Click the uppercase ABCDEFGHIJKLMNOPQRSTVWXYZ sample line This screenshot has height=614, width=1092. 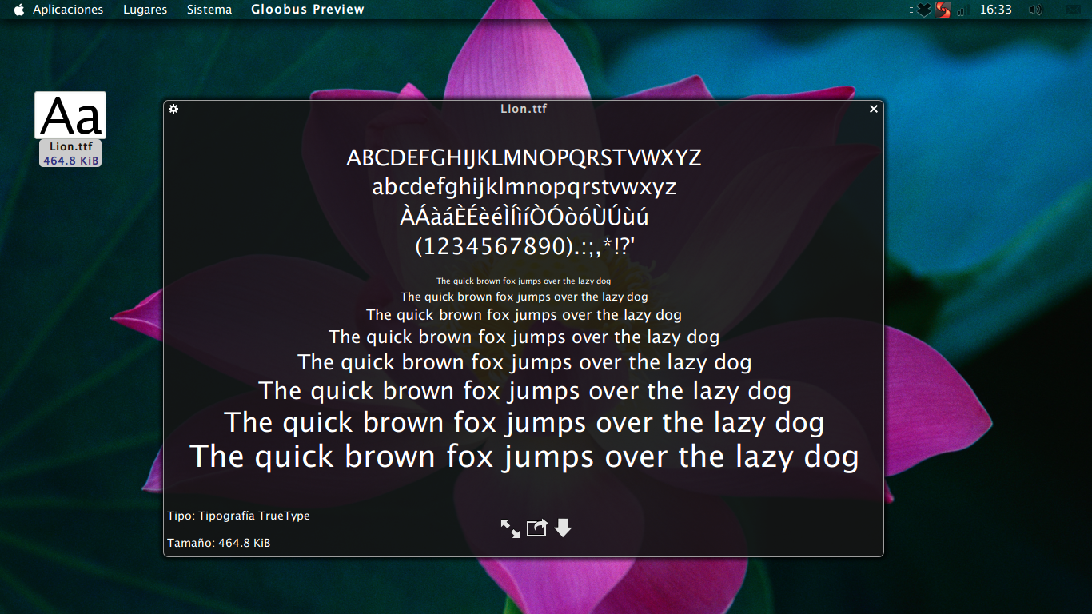coord(524,158)
